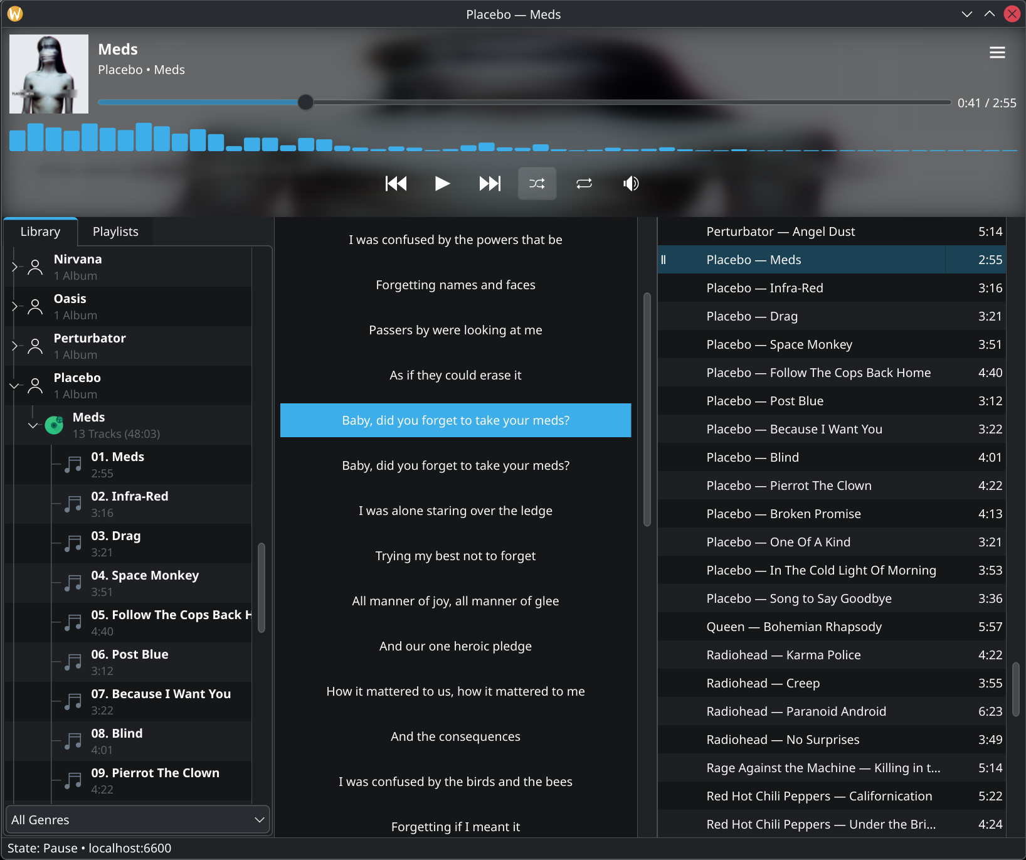Click the Nirvana artist icon
Screen dimensions: 1026x860
click(36, 267)
